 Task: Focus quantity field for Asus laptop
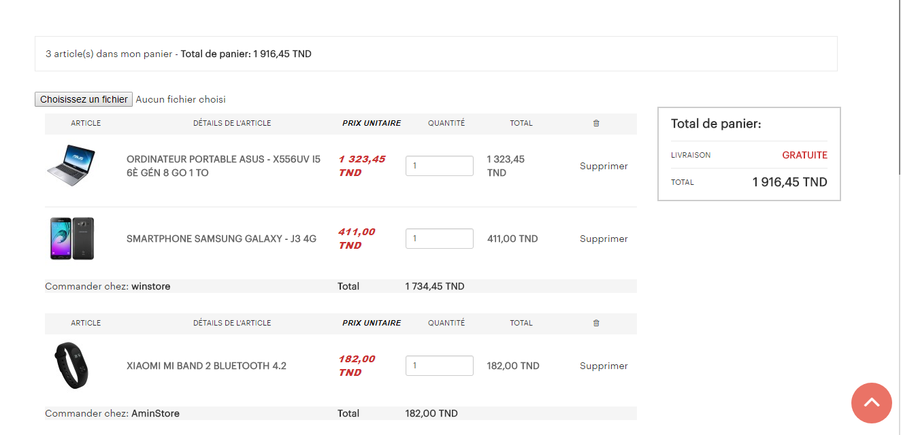440,166
